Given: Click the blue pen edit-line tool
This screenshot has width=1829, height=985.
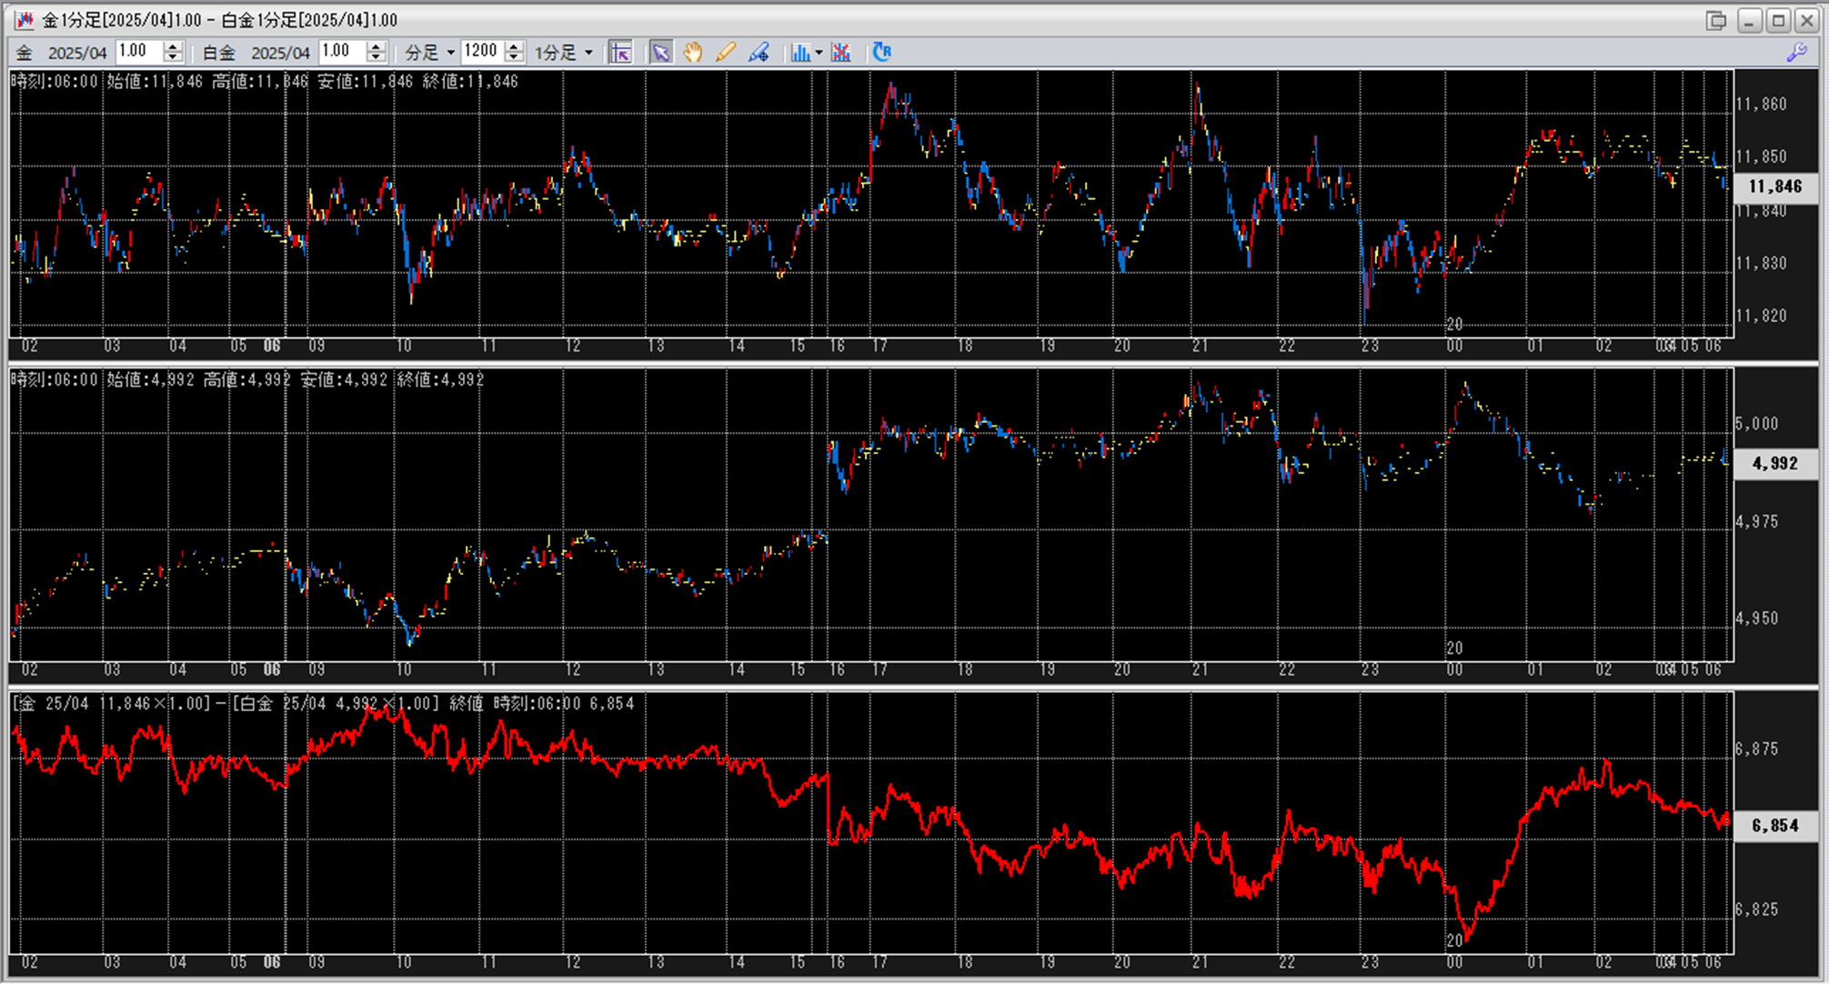Looking at the screenshot, I should pyautogui.click(x=759, y=53).
